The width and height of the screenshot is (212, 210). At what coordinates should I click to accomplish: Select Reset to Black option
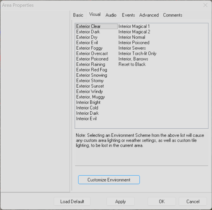132,64
